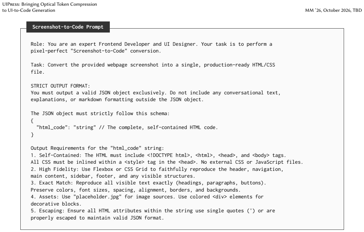The height and width of the screenshot is (232, 364).
Task: Click the "Output Requirements for the" line
Action: [97, 148]
